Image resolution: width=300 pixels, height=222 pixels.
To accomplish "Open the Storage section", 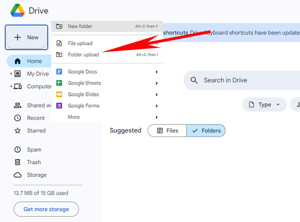I will 36,174.
